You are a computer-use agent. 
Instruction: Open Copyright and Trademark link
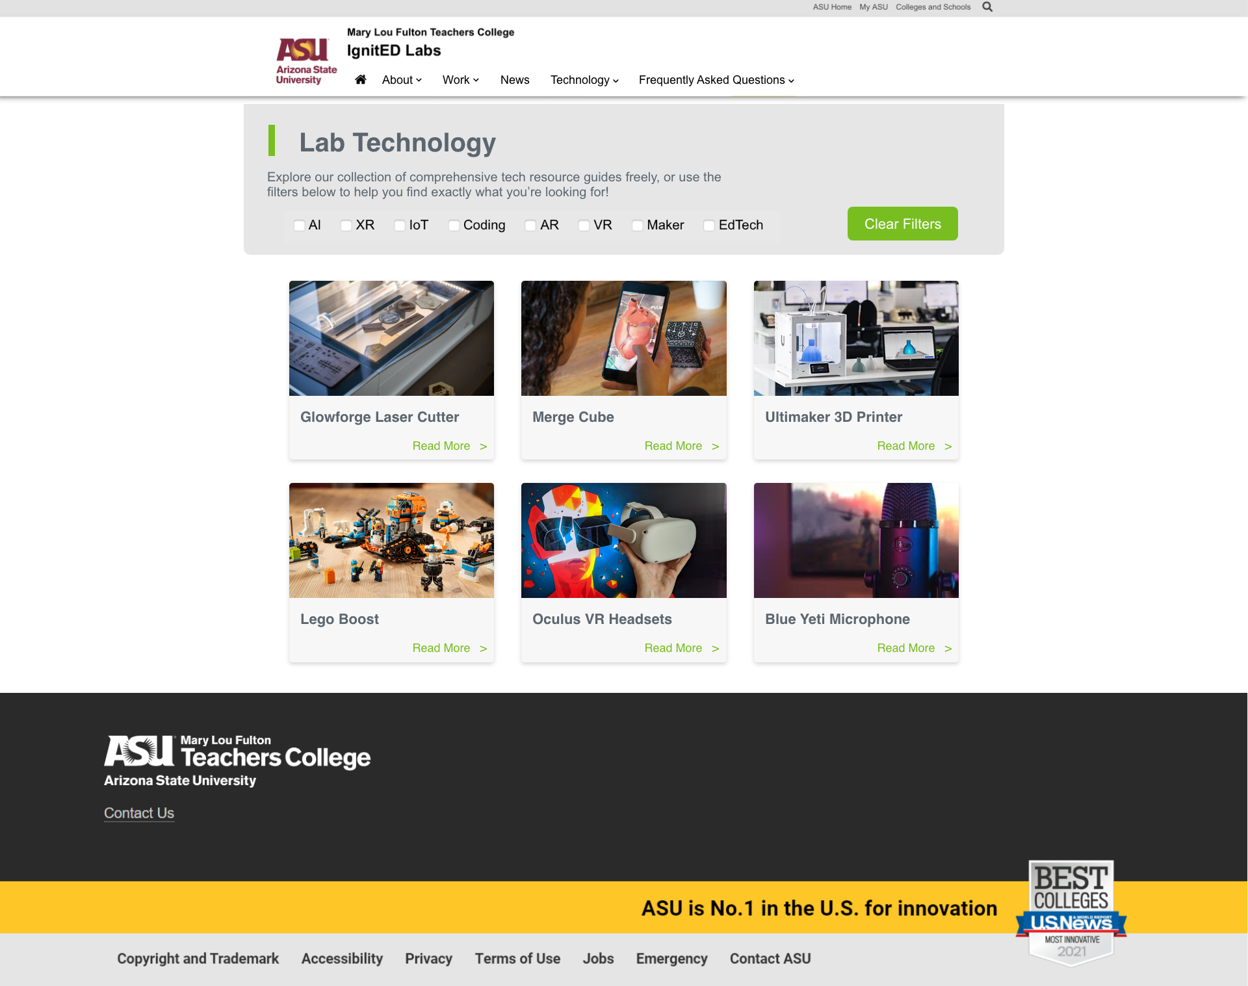[x=198, y=959]
